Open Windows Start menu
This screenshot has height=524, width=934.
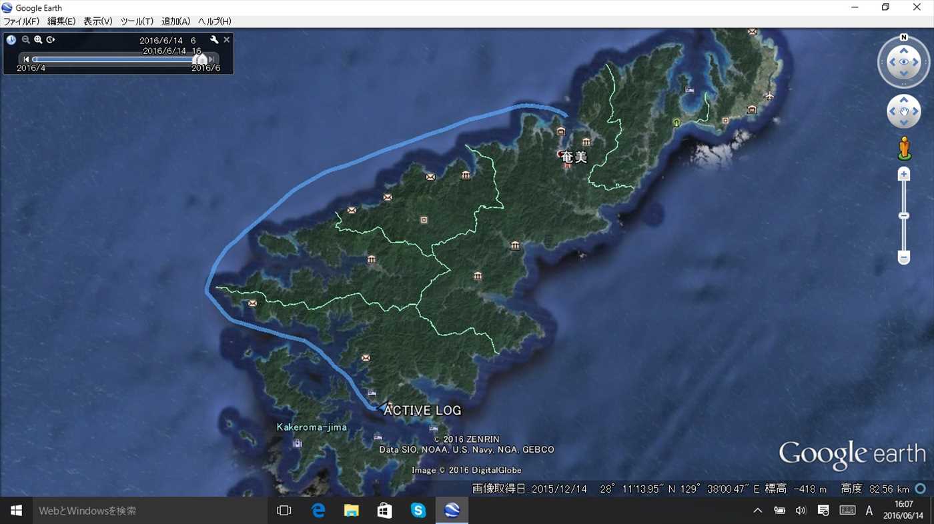click(16, 511)
